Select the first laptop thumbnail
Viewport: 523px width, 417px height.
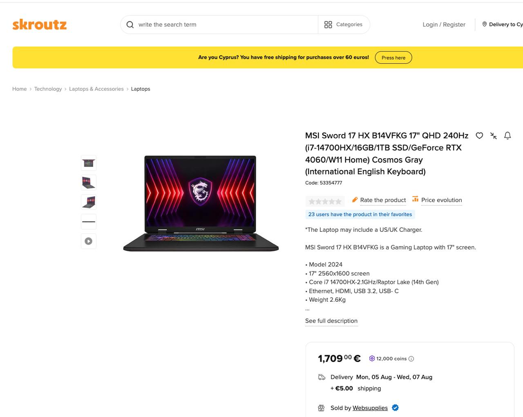click(89, 163)
